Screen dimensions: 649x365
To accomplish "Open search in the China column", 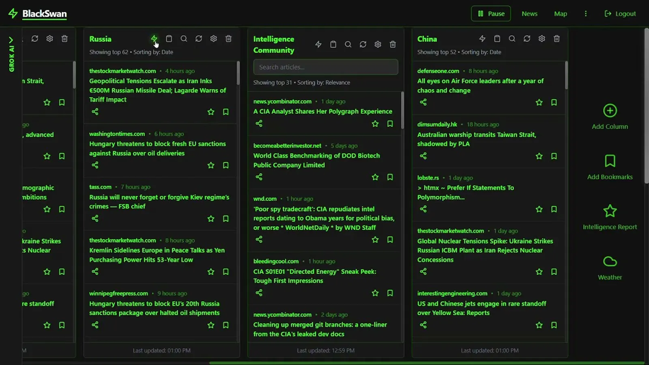I will (x=512, y=39).
